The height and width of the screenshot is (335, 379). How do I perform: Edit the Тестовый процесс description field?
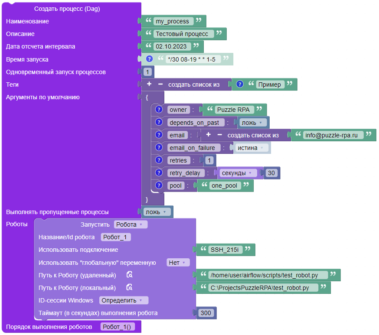pyautogui.click(x=183, y=34)
